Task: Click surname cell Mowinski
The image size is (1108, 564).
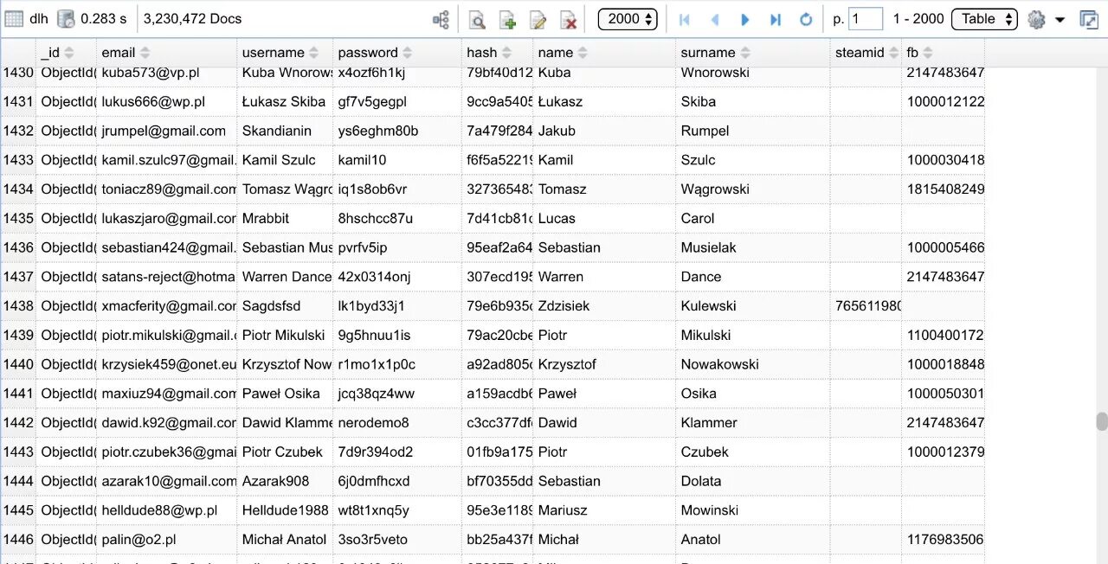Action: (753, 510)
